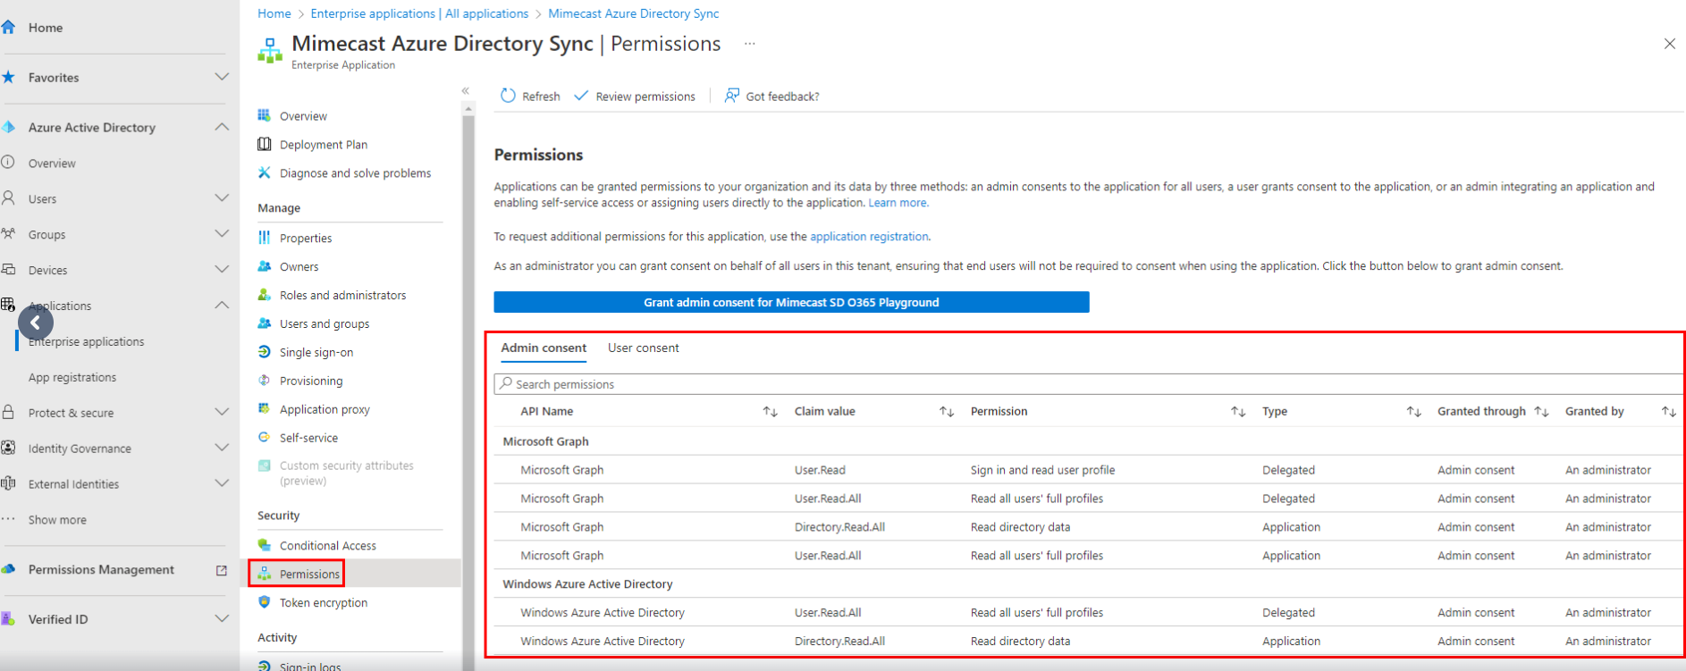
Task: Sort by the Type column arrows
Action: 1413,411
